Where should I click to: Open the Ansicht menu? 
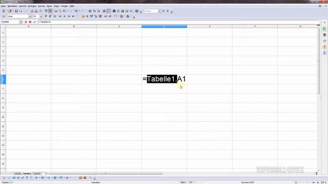pos(23,6)
